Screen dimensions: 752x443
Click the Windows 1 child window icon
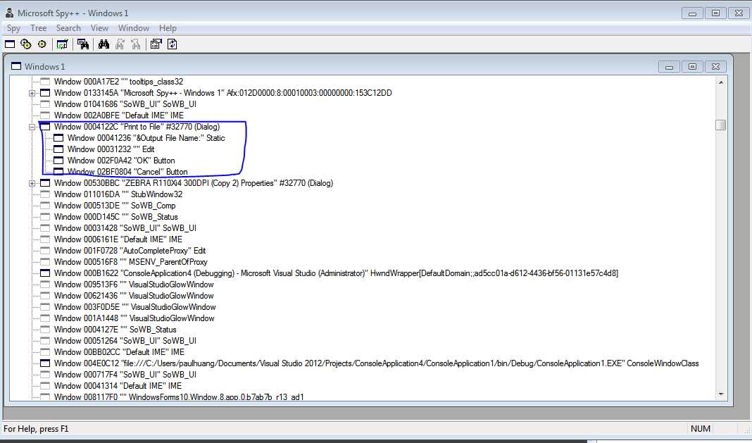(x=16, y=66)
